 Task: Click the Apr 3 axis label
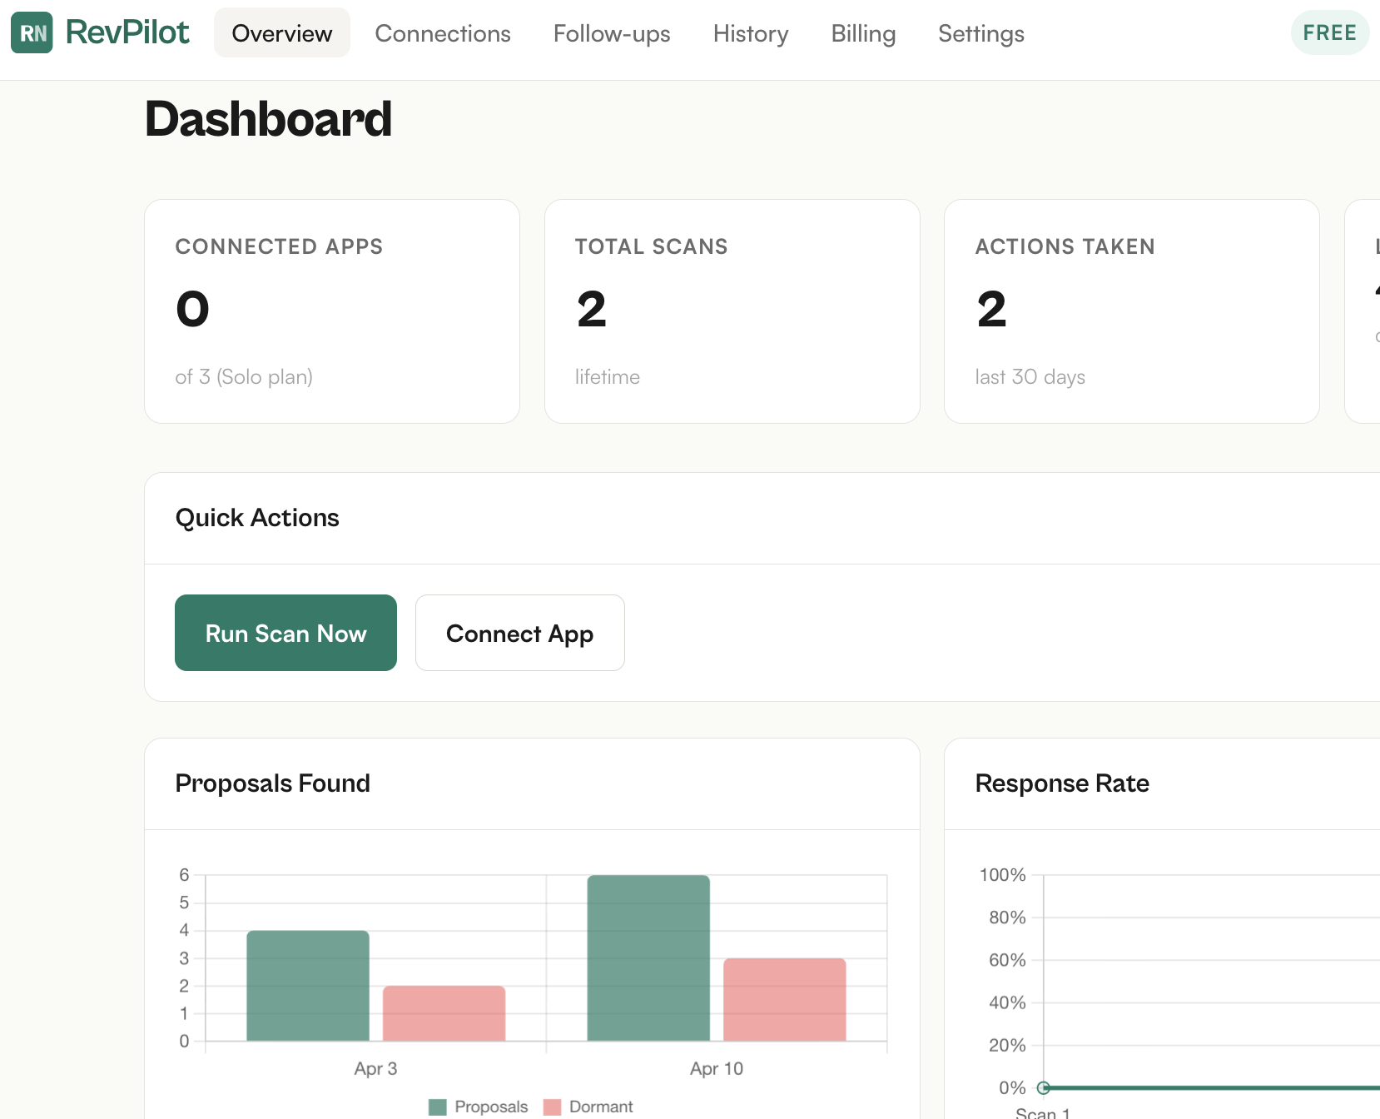[x=376, y=1068]
